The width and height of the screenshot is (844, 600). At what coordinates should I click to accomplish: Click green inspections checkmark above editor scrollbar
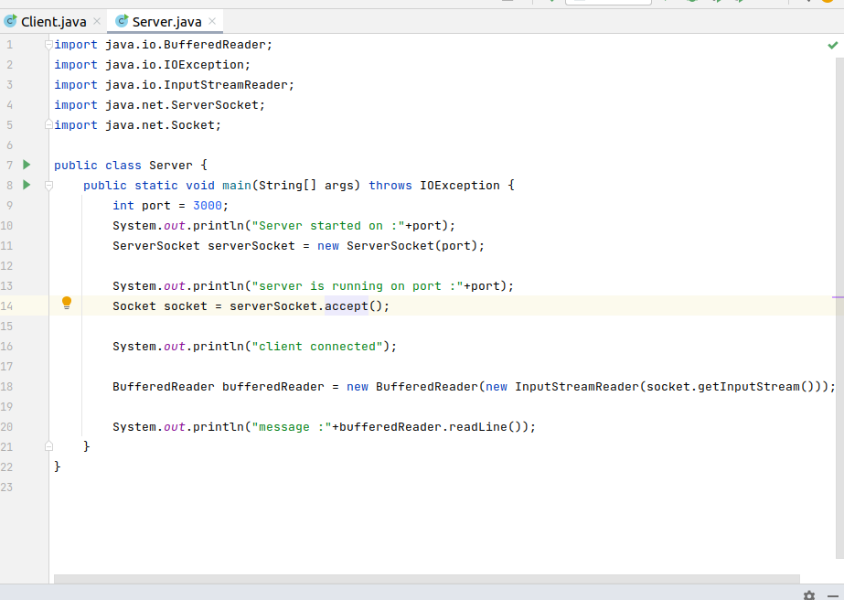click(831, 42)
